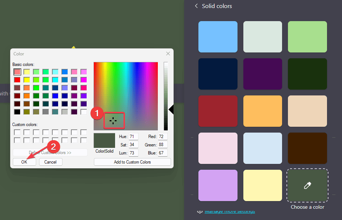Edit the Hue value field
Image resolution: width=342 pixels, height=220 pixels.
(133, 137)
